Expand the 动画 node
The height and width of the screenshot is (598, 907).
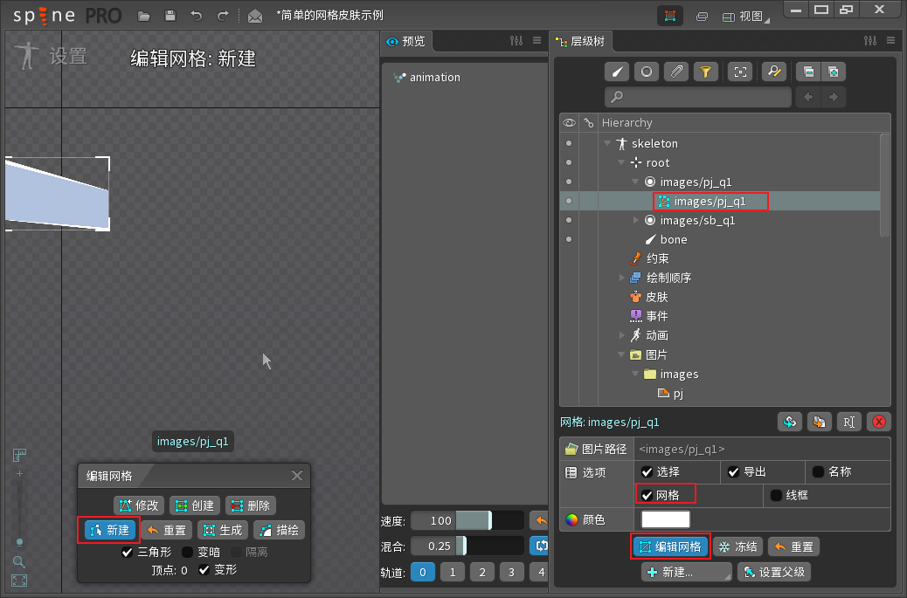(621, 335)
